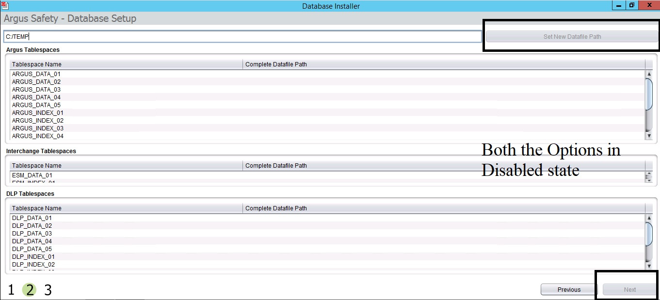The height and width of the screenshot is (300, 660).
Task: Click Argus Tablespaces scrollbar down arrow
Action: pos(649,136)
